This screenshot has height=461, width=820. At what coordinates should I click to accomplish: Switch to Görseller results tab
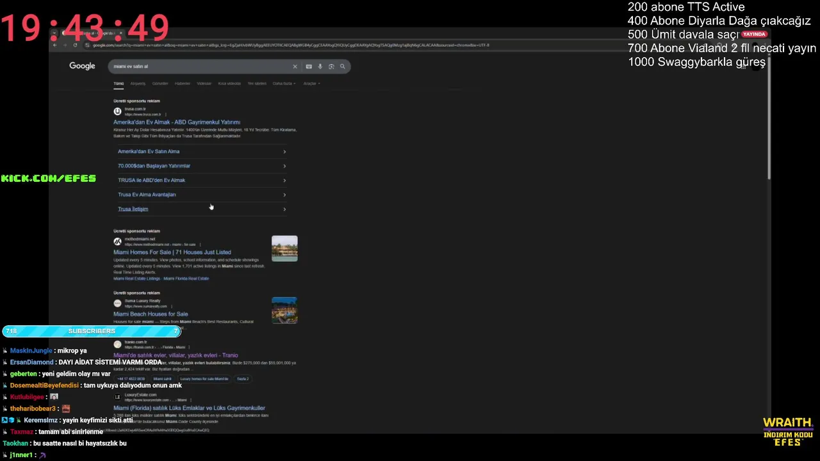tap(160, 83)
